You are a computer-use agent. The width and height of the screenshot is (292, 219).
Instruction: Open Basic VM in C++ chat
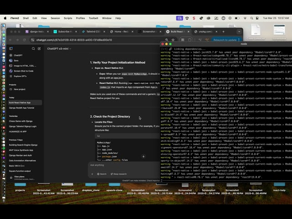pyautogui.click(x=17, y=166)
